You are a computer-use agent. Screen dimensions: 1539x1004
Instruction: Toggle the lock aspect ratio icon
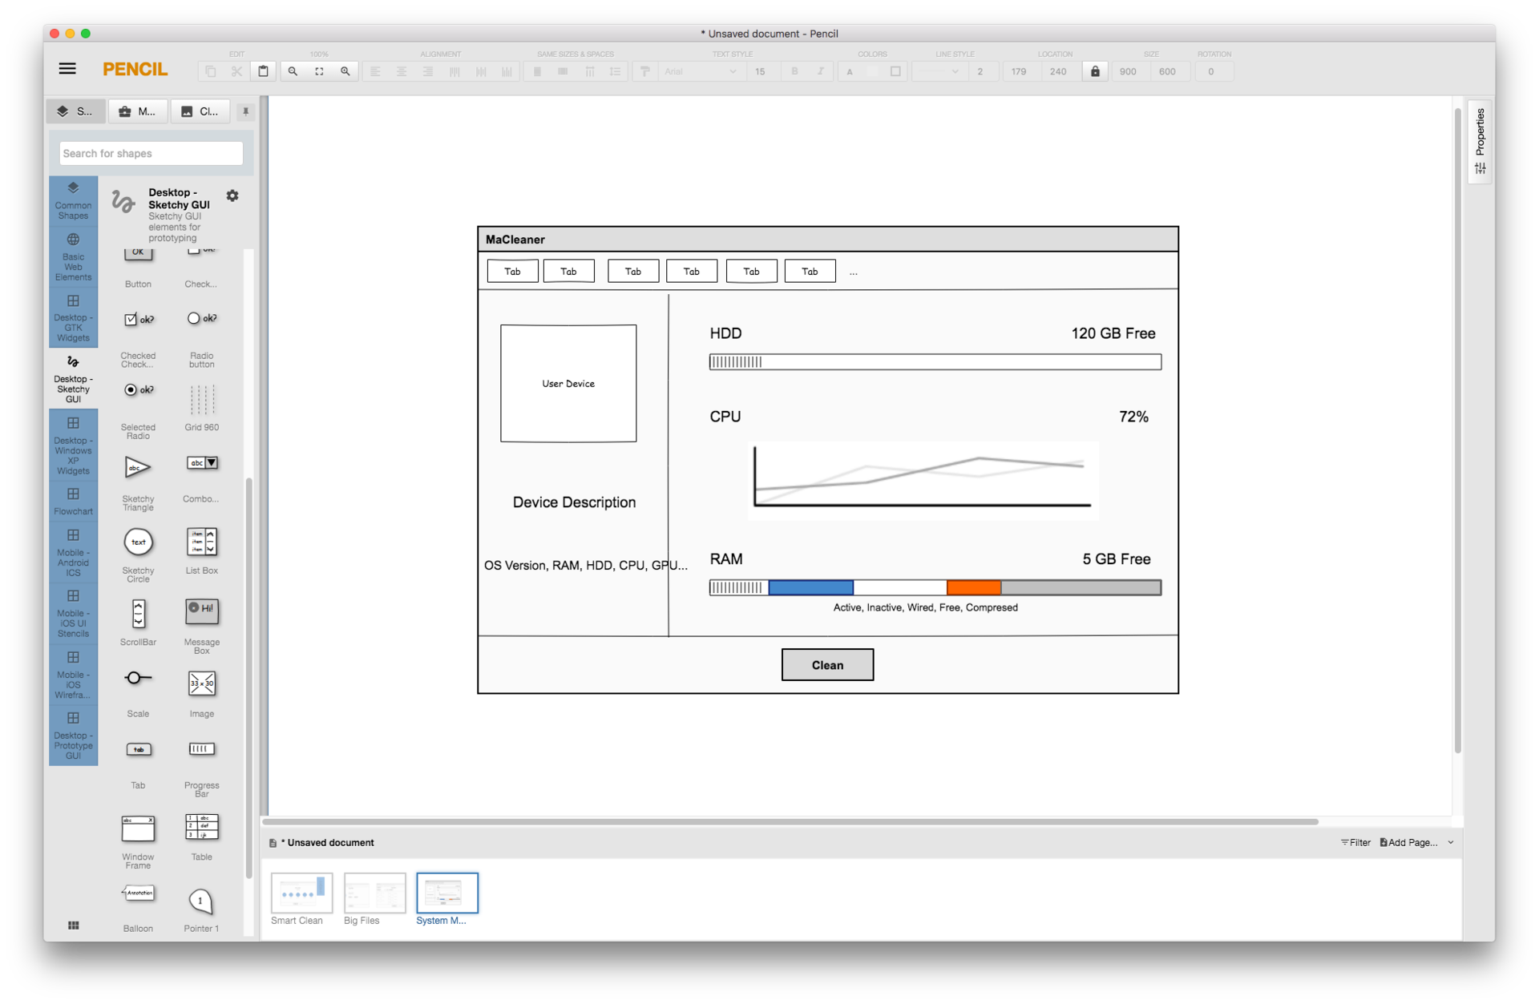coord(1095,71)
